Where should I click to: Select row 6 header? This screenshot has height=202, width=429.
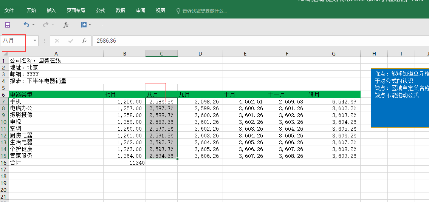coord(5,94)
